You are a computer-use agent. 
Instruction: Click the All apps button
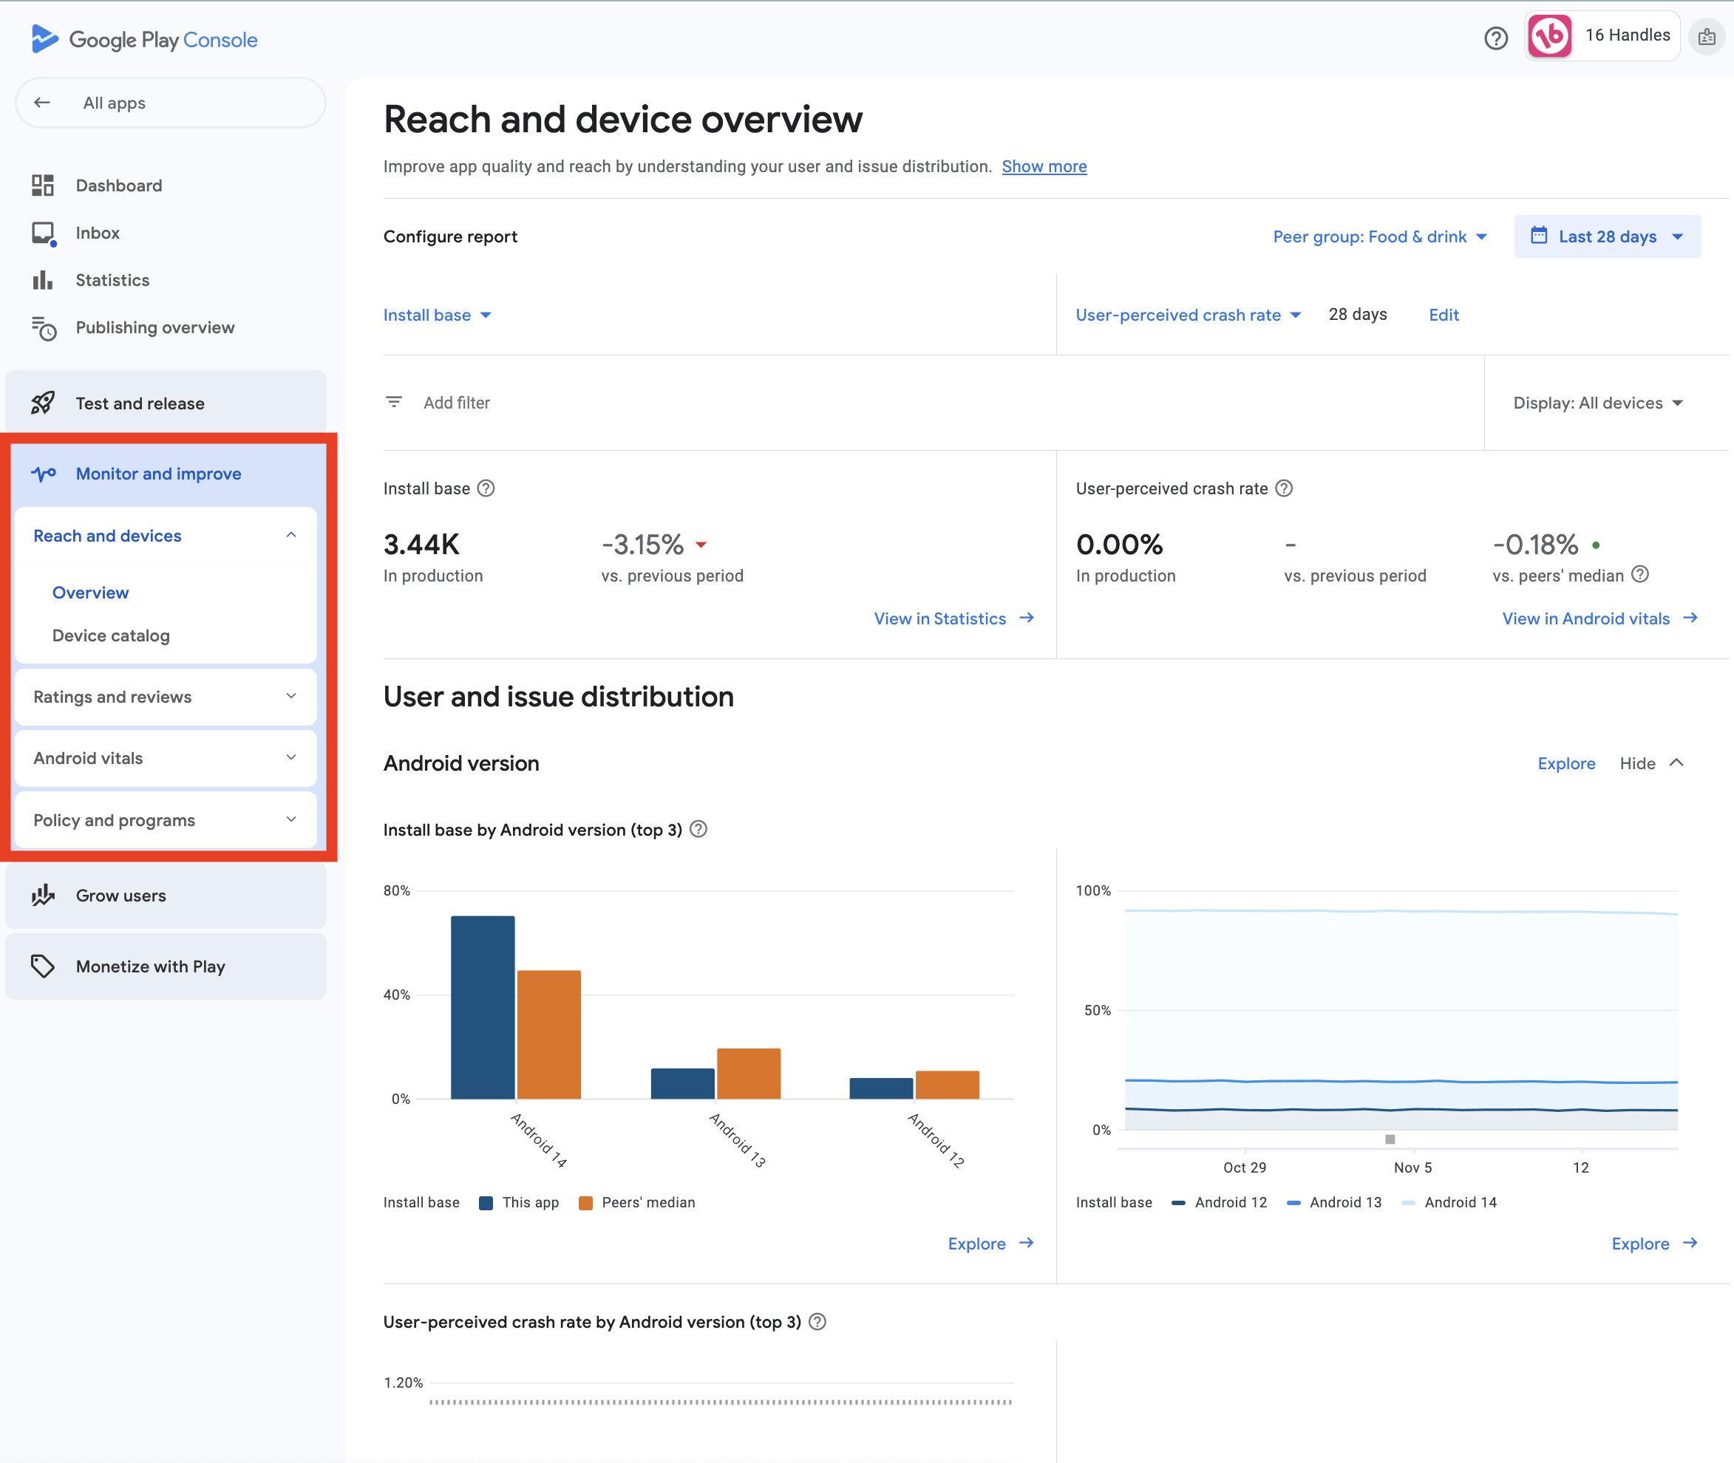[x=170, y=103]
